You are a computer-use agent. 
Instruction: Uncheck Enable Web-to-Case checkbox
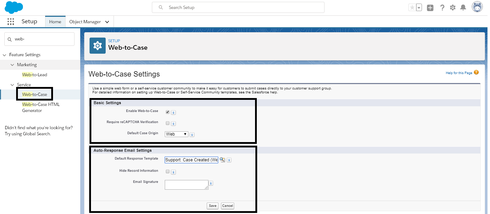[168, 112]
